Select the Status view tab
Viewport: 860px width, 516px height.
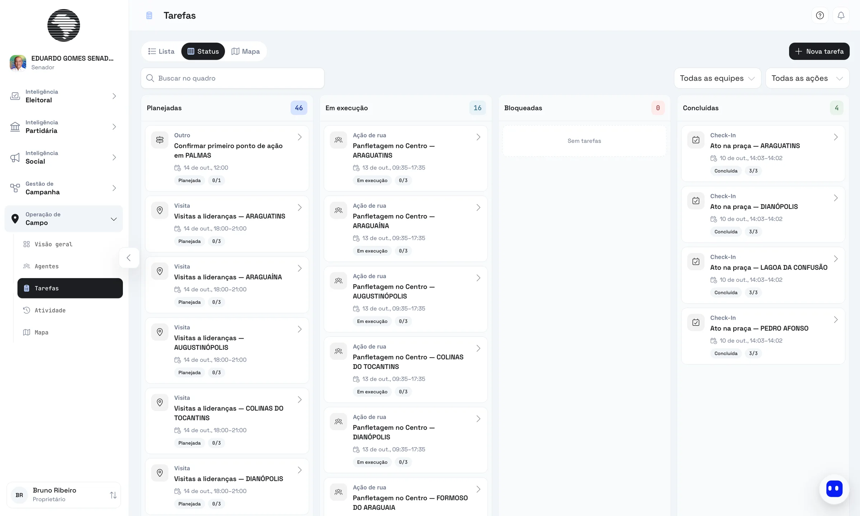point(203,51)
